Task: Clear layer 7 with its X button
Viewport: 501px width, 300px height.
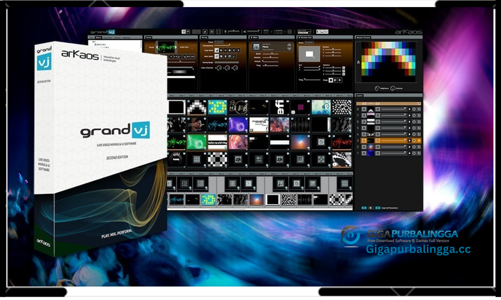Action: (x=414, y=115)
